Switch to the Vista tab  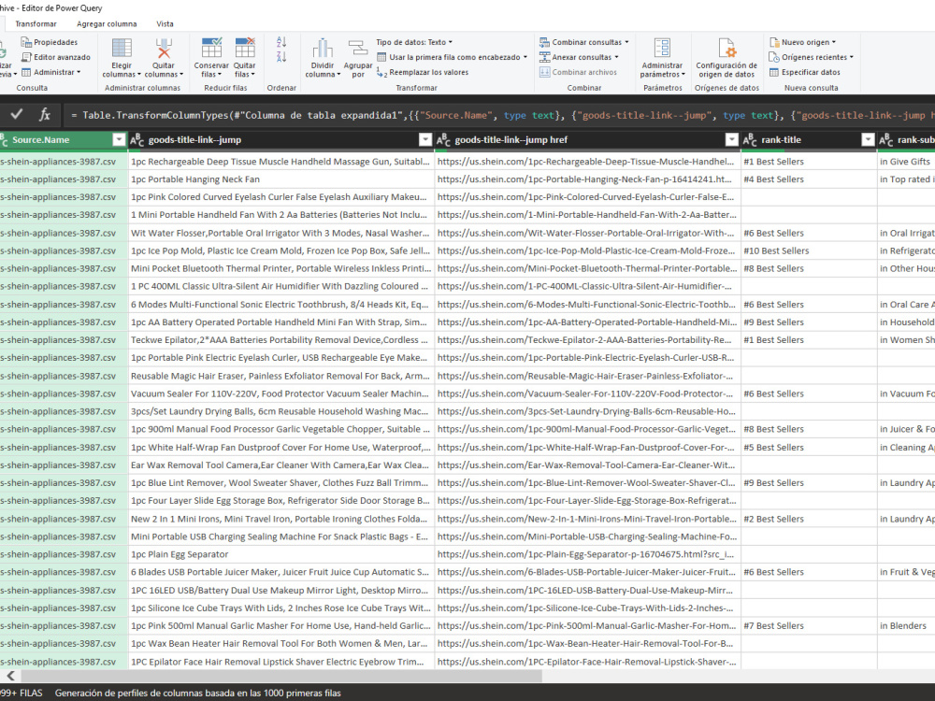coord(165,24)
